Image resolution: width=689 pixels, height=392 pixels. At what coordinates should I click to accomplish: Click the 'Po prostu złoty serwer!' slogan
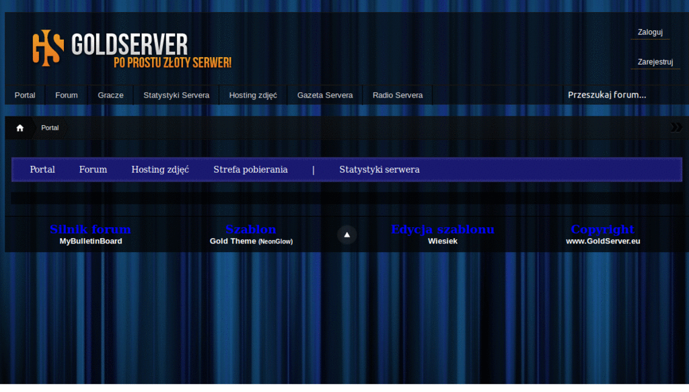pyautogui.click(x=172, y=63)
